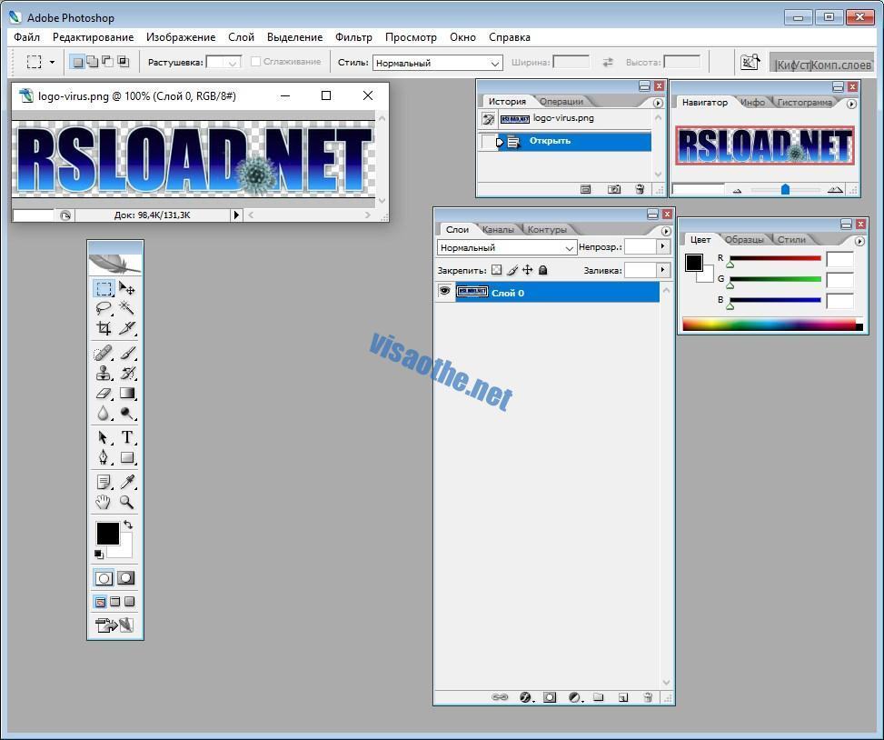Open the tool preset picker arrow
Viewport: 884px width, 740px height.
click(52, 62)
